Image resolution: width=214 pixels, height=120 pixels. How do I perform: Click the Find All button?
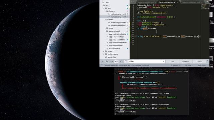coord(199,61)
